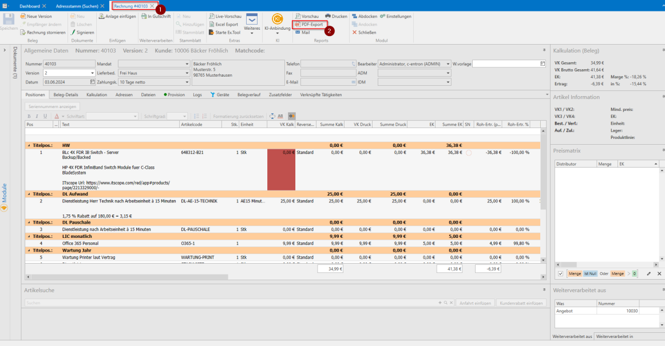Click the PDF-Export button in Reports
Image resolution: width=665 pixels, height=346 pixels.
tap(310, 25)
